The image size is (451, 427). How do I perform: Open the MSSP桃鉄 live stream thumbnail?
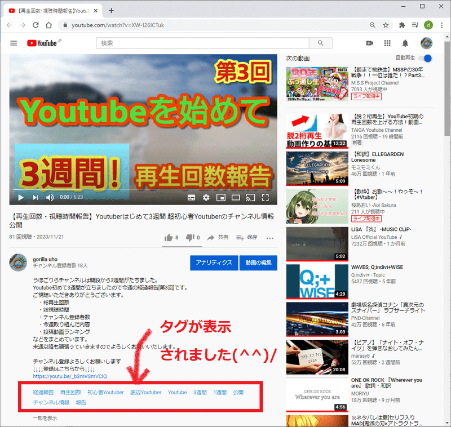click(x=317, y=84)
